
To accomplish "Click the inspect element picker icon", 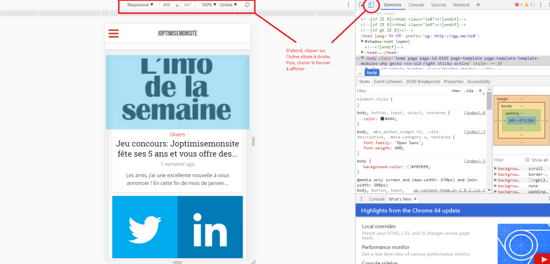I will click(362, 5).
